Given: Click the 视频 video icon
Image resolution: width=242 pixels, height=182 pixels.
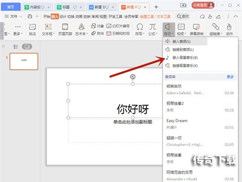Looking at the screenshot, I should tap(181, 27).
